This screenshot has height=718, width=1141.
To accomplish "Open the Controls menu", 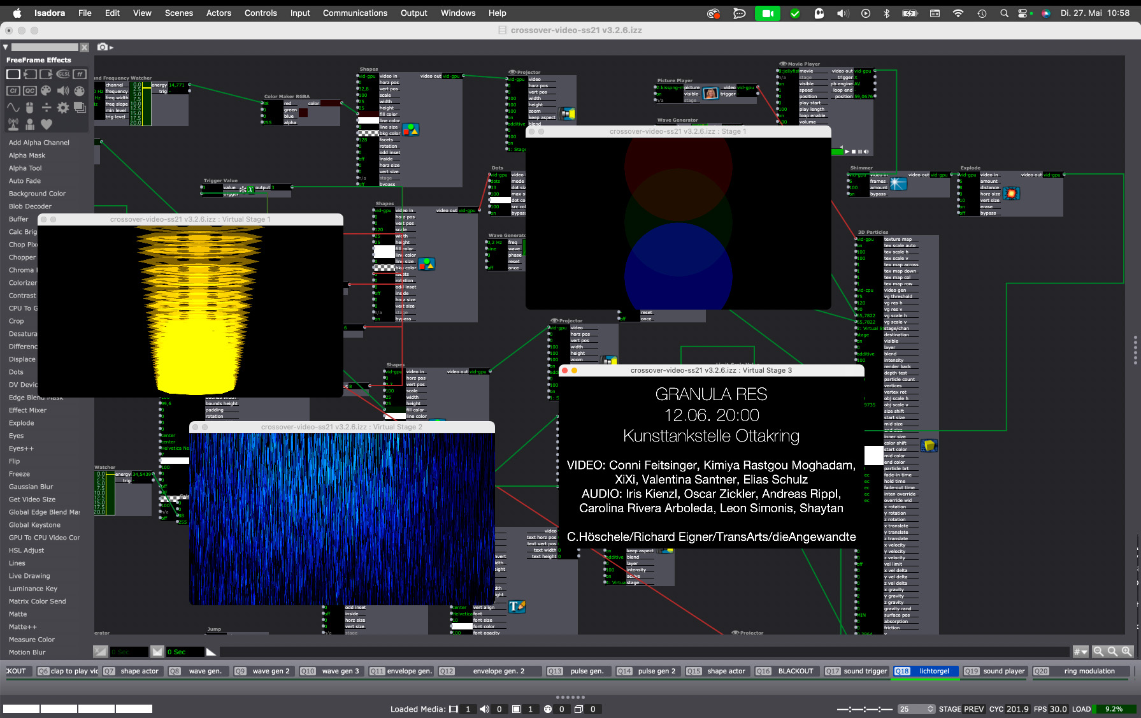I will point(261,13).
